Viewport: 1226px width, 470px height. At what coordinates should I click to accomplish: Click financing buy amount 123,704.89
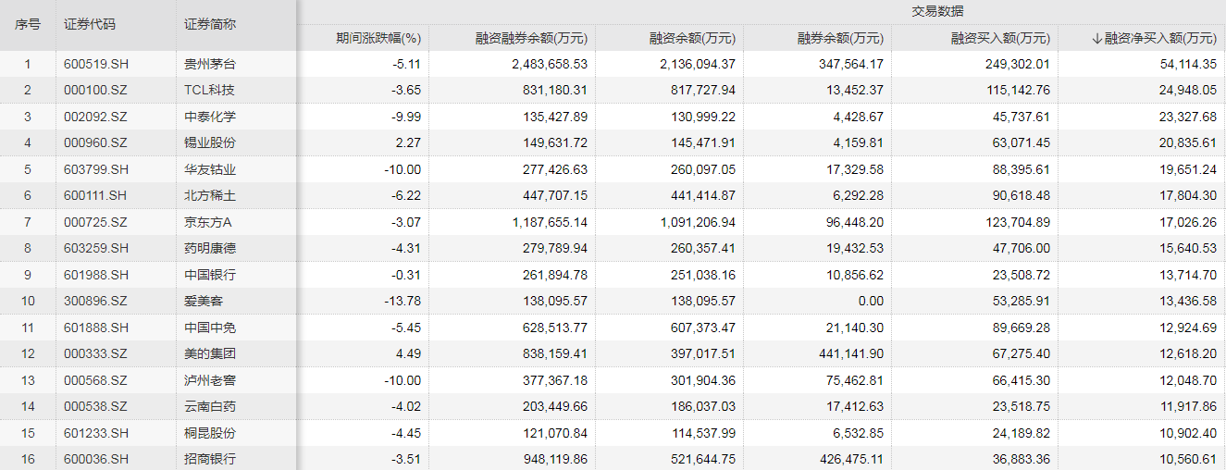click(x=1018, y=222)
